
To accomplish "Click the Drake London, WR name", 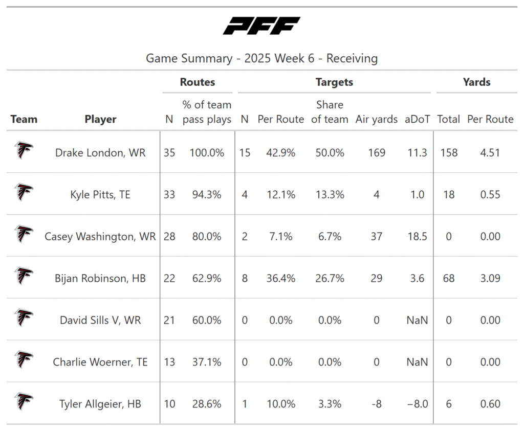I will tap(100, 153).
